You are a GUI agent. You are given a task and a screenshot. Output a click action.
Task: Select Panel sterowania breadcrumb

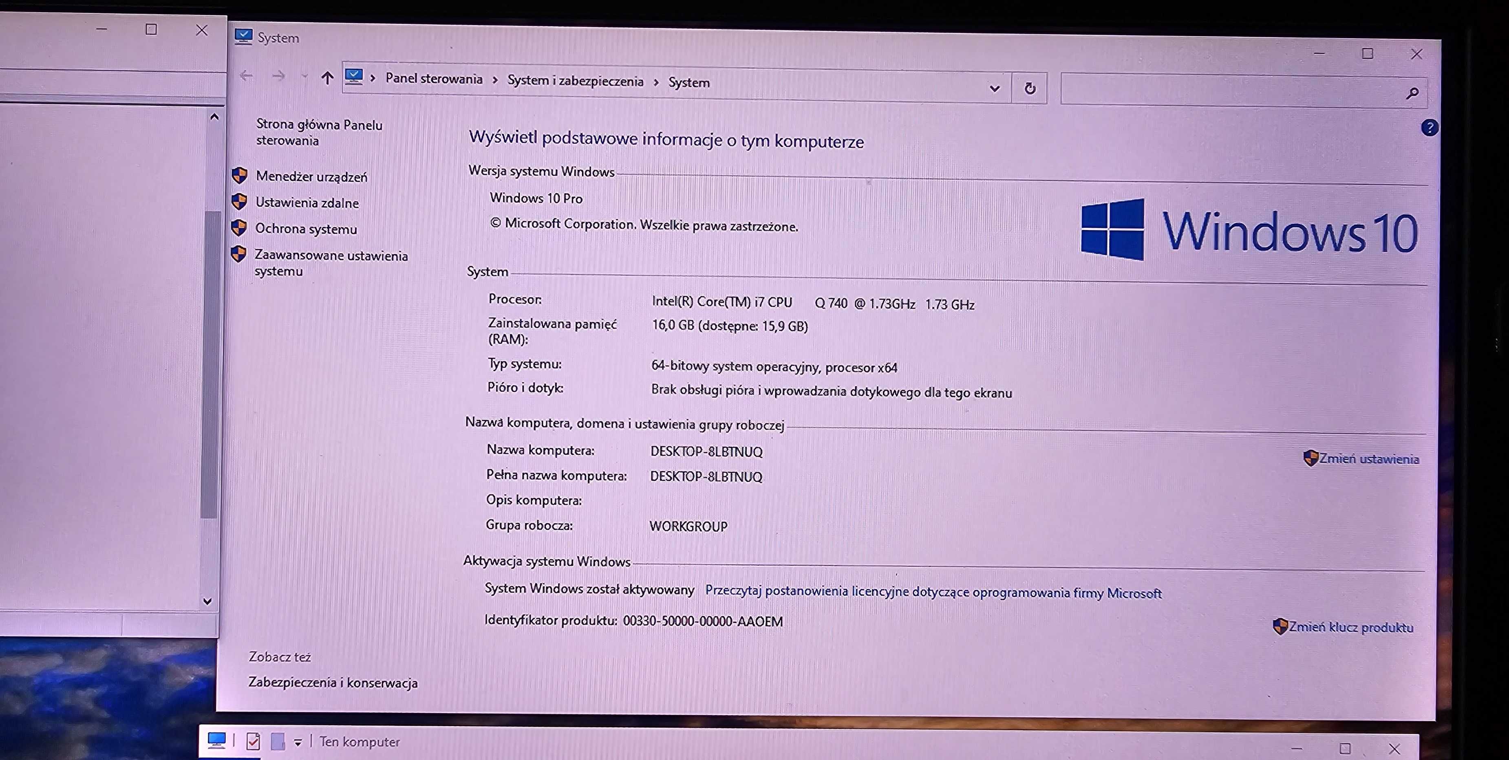coord(434,79)
